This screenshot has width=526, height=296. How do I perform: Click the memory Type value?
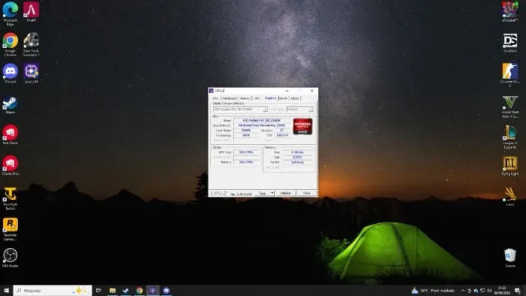pyautogui.click(x=298, y=157)
